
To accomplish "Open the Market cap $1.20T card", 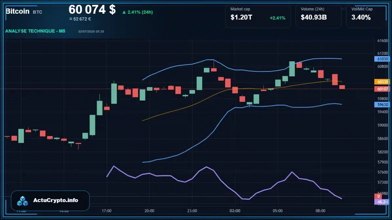I will pyautogui.click(x=258, y=16).
